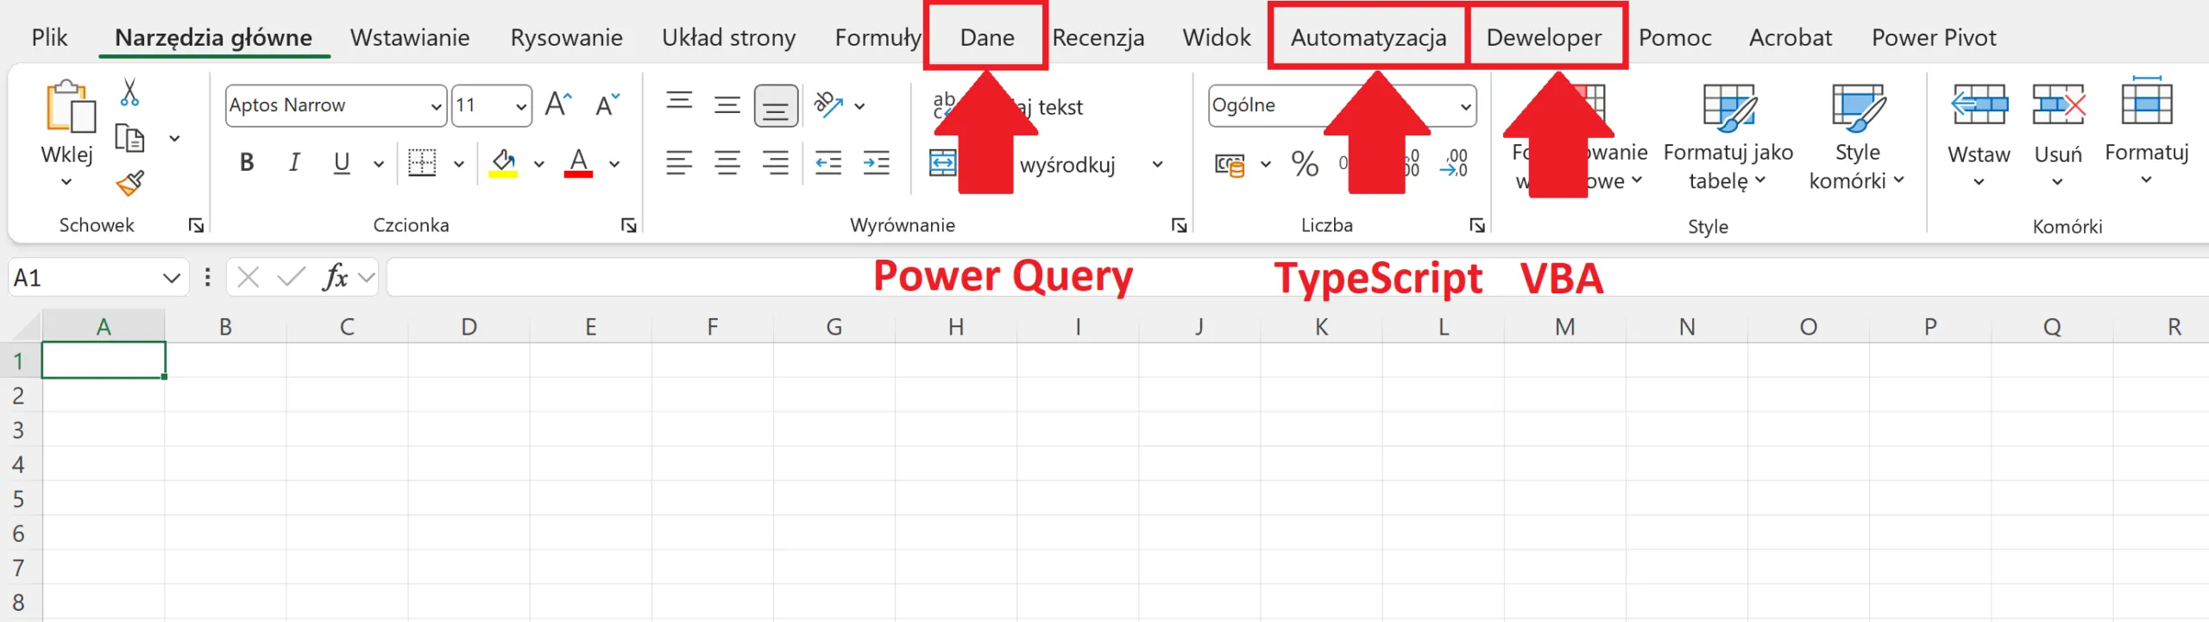Click the borders icon in Czcionka

[x=422, y=163]
